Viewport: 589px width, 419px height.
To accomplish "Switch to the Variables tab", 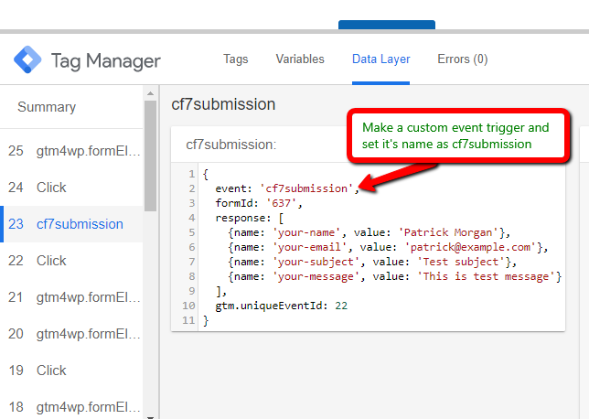I will click(x=300, y=59).
